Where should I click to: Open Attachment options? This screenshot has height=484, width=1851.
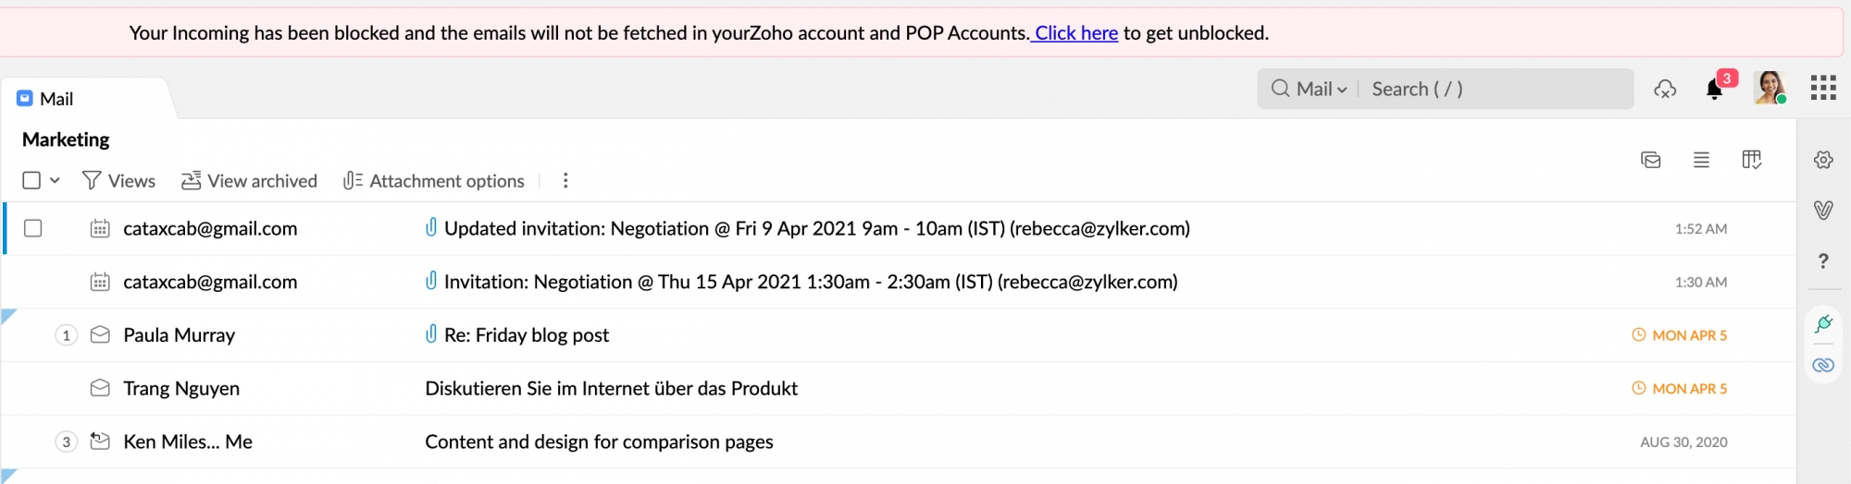pos(433,181)
